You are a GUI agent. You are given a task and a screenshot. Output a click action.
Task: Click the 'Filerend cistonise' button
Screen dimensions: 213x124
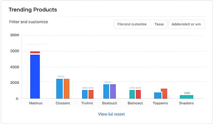click(132, 24)
